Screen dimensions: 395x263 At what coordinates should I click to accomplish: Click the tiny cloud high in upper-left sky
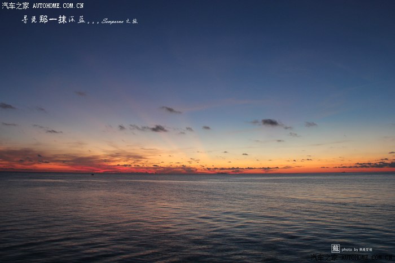(81, 93)
